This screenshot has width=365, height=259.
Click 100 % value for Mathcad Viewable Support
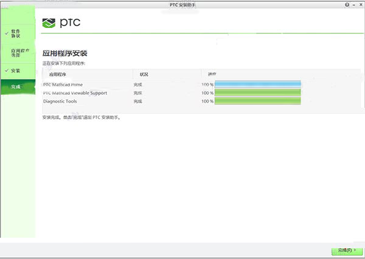click(207, 93)
